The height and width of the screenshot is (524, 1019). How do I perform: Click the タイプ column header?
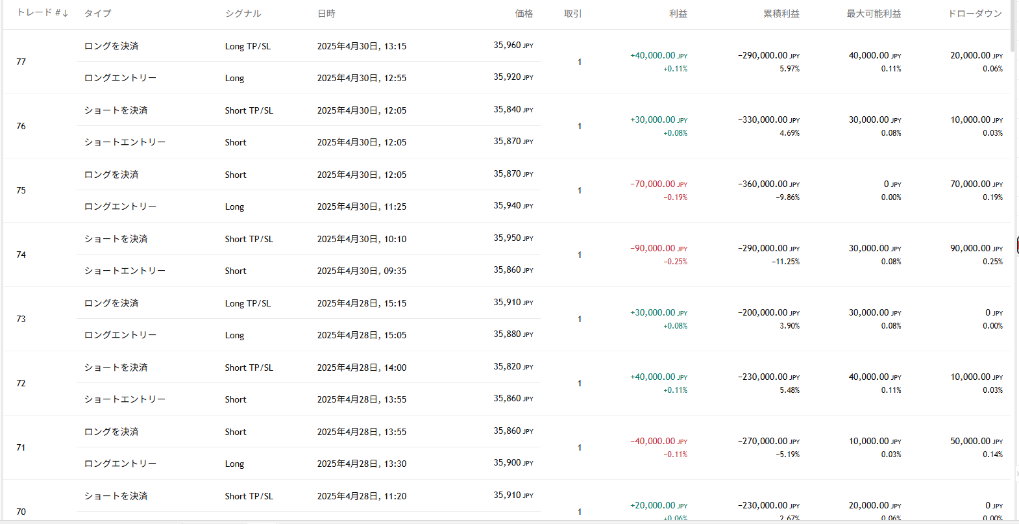pyautogui.click(x=97, y=14)
